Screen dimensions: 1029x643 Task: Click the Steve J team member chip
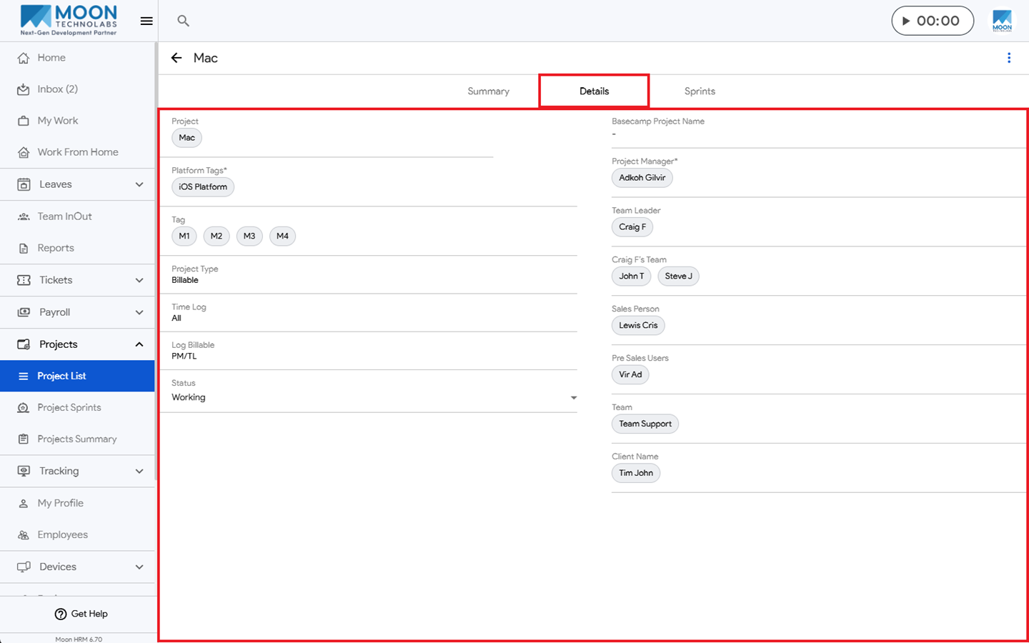678,276
